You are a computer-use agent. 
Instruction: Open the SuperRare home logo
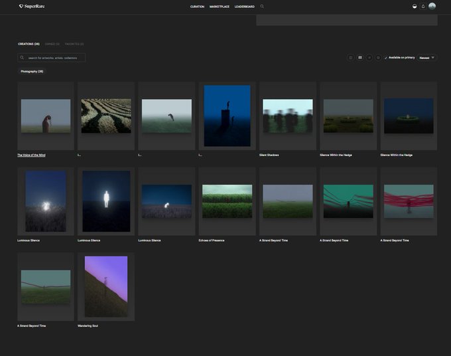[x=32, y=7]
